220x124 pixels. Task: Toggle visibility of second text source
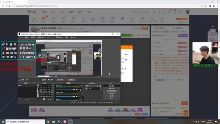point(49,88)
